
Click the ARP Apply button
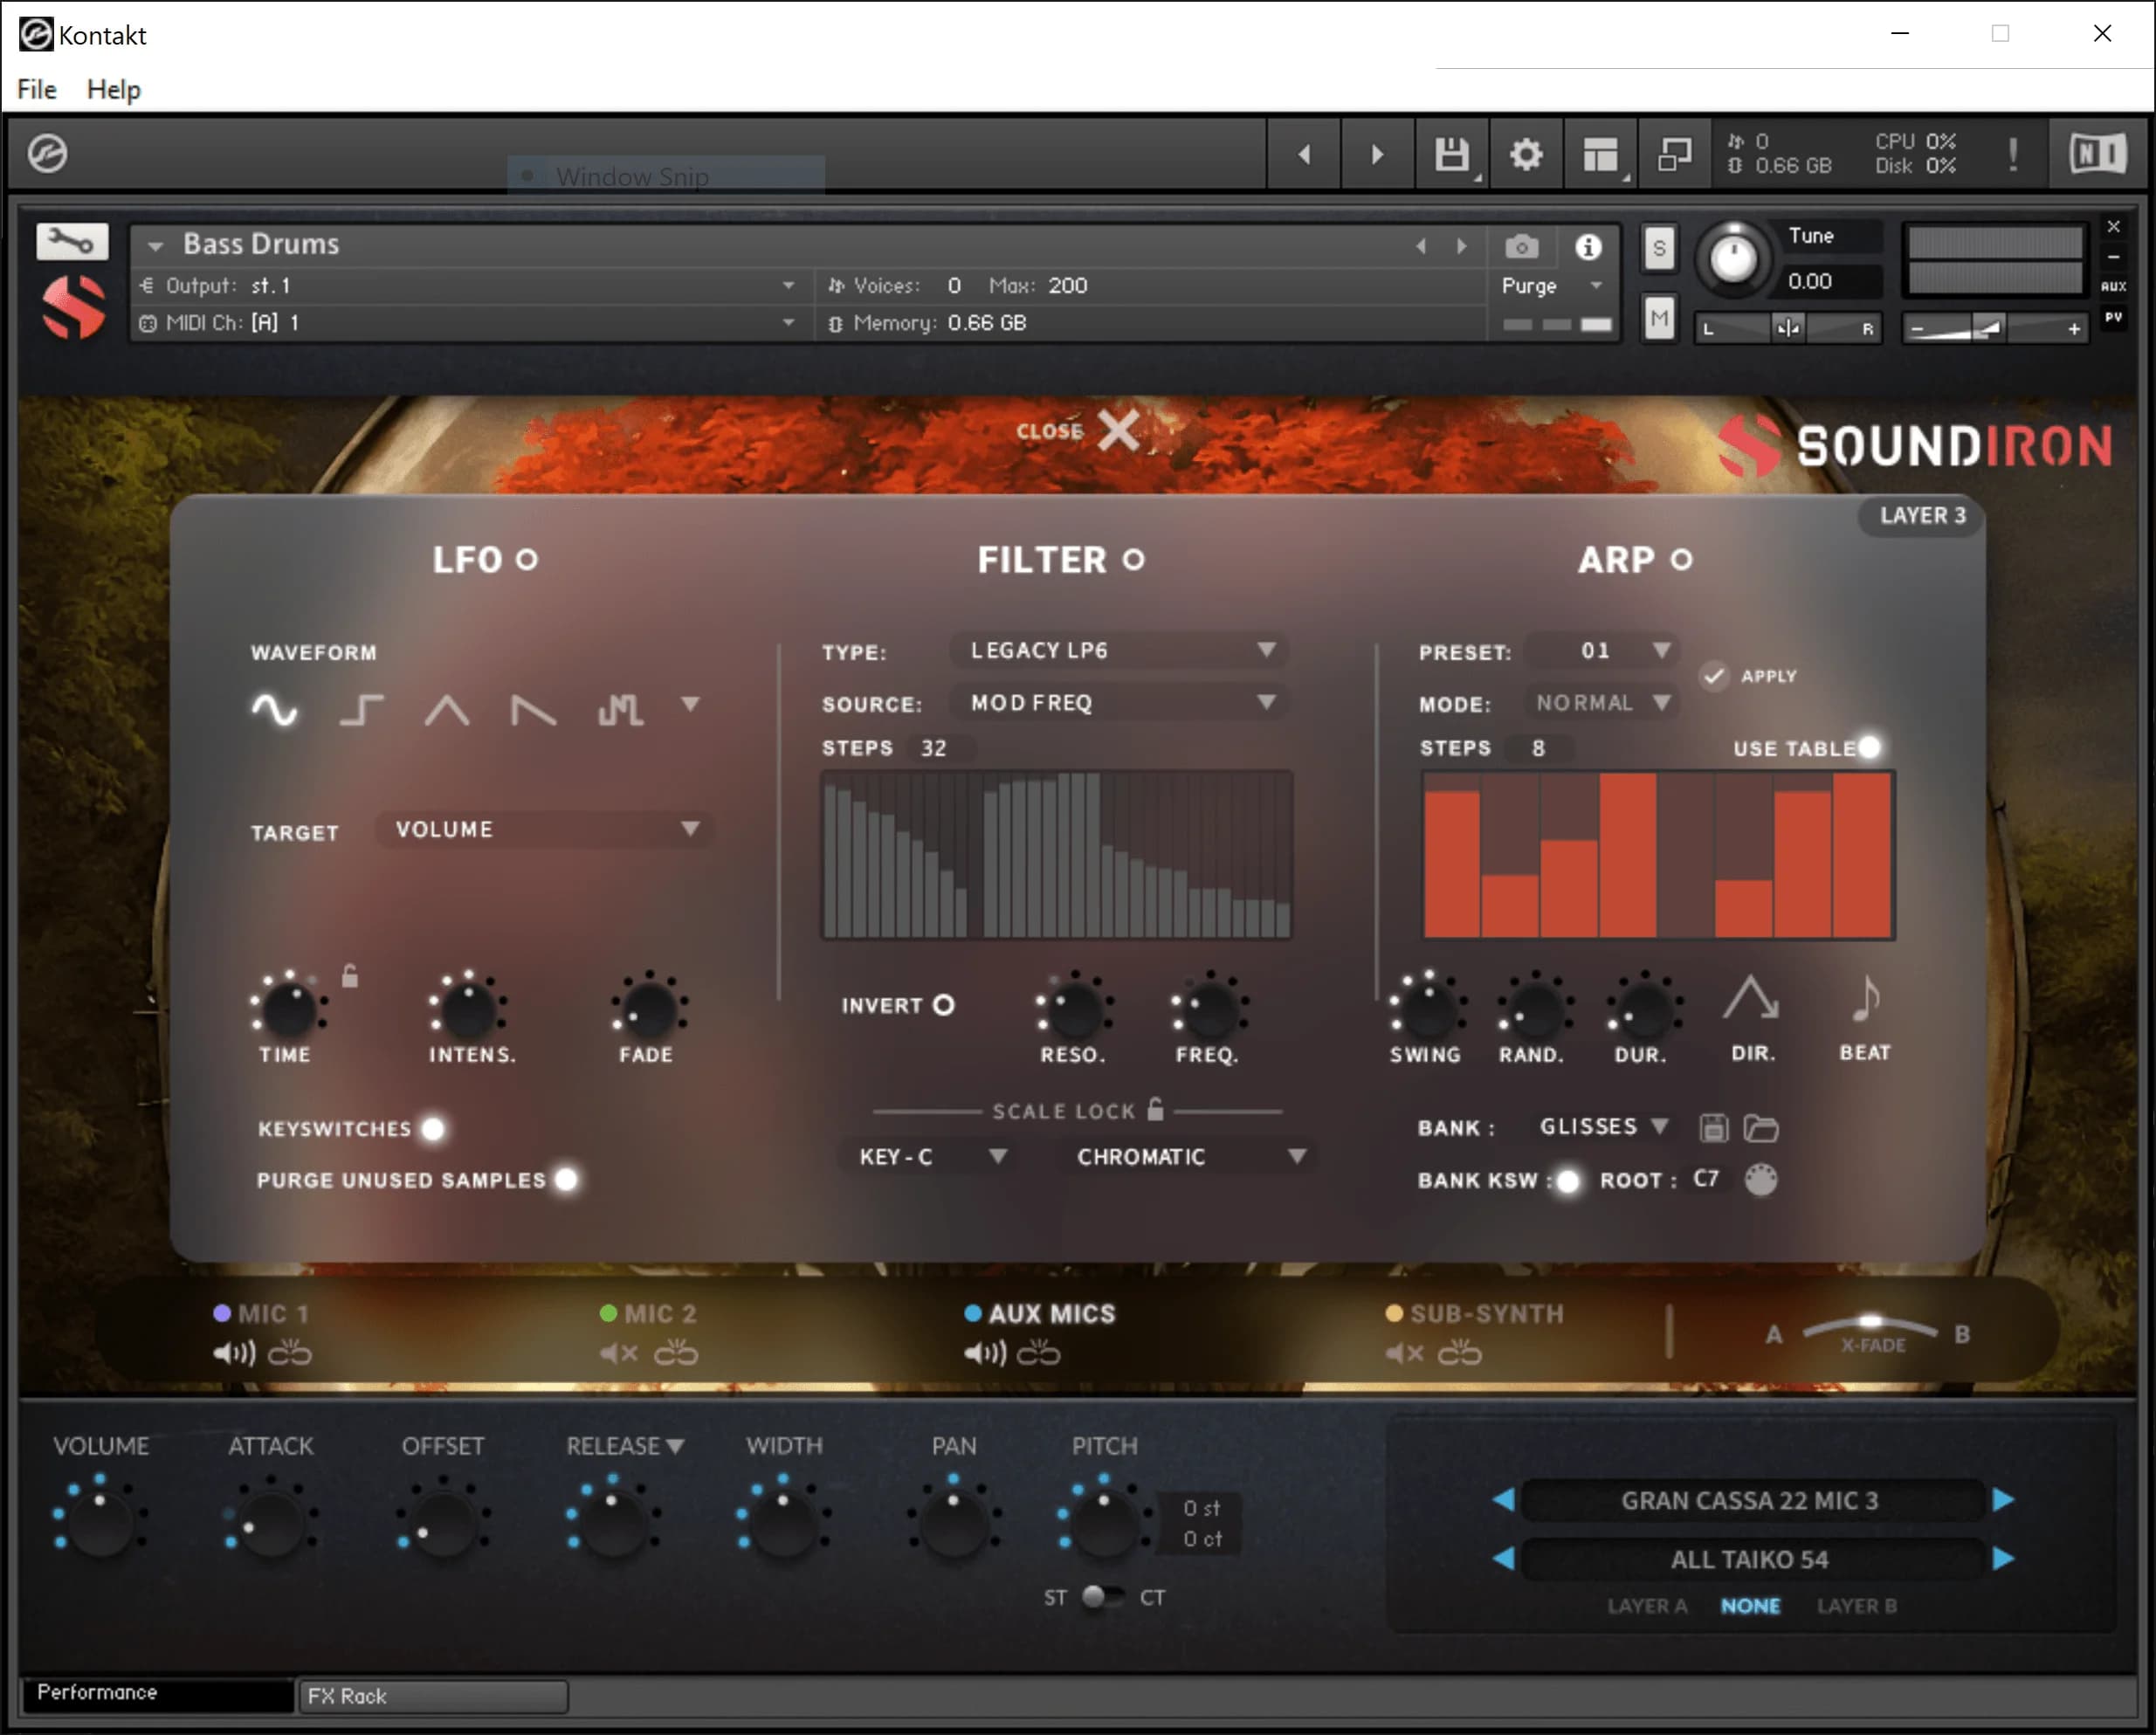pos(1714,676)
